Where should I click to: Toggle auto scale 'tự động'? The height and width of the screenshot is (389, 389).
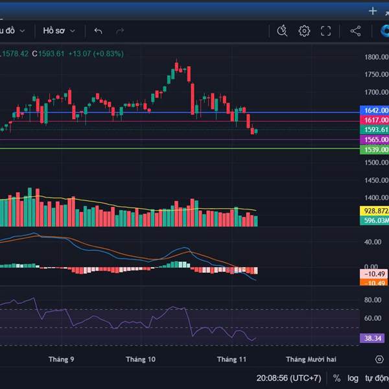tap(376, 378)
